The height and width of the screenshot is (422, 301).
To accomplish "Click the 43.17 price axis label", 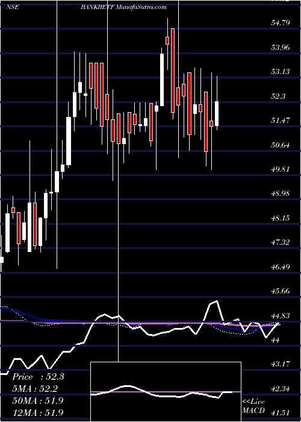I will (281, 364).
